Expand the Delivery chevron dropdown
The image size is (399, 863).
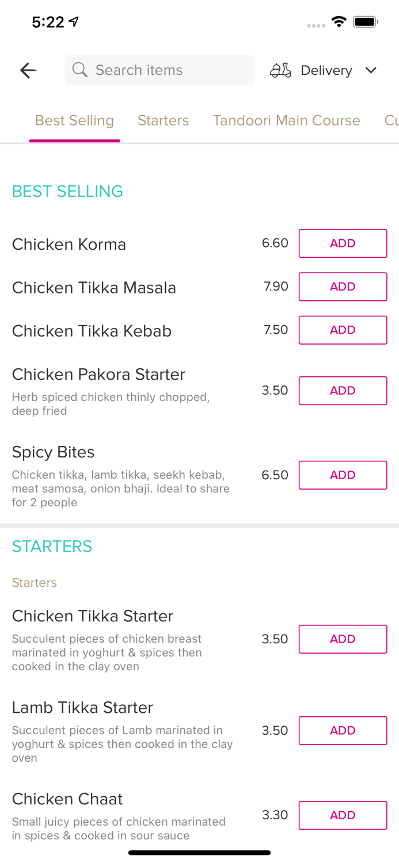coord(371,70)
